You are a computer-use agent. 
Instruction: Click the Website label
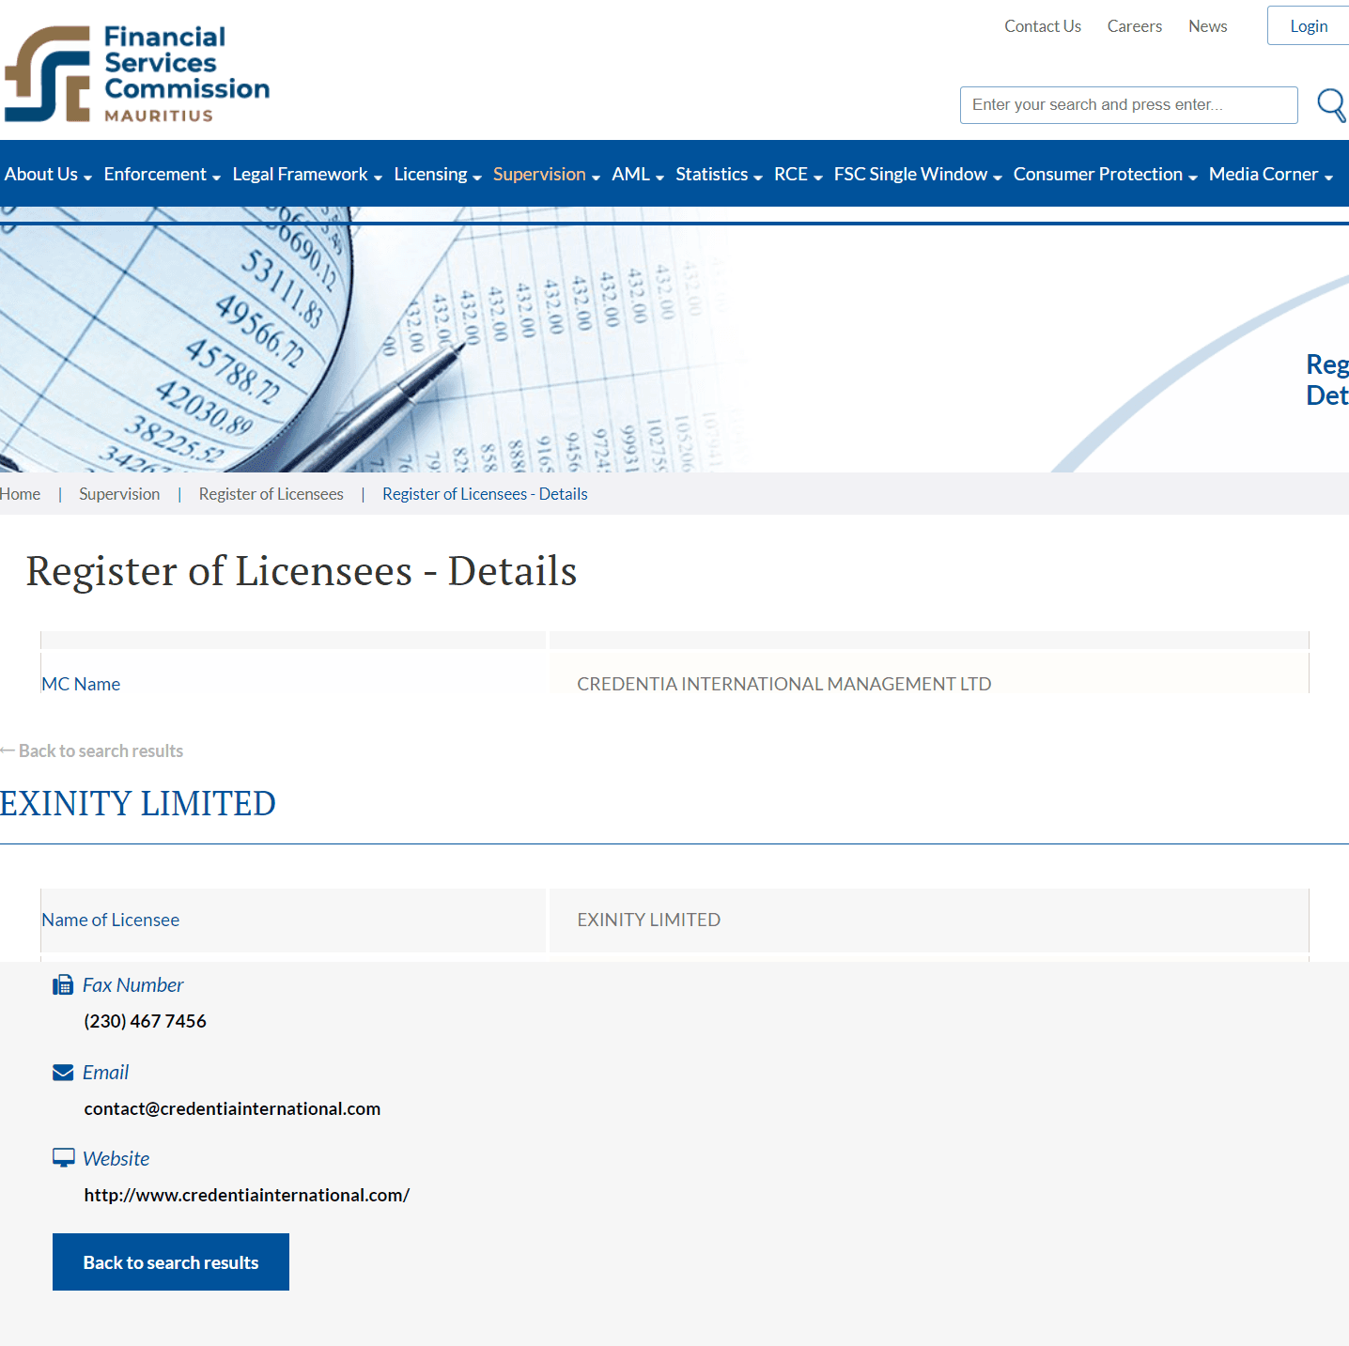point(116,1158)
